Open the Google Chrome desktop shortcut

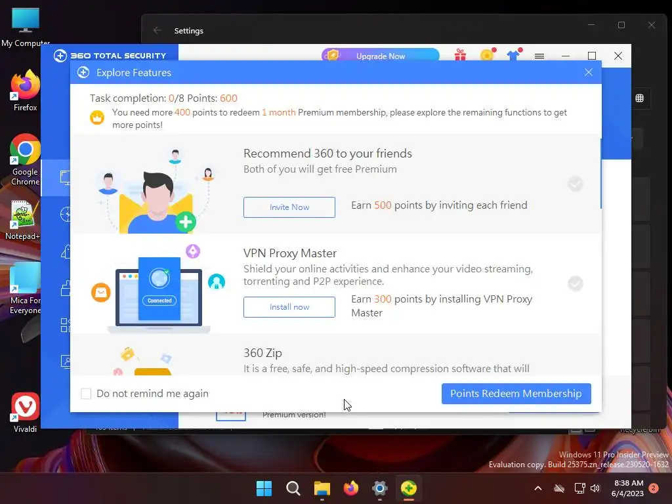click(x=25, y=159)
